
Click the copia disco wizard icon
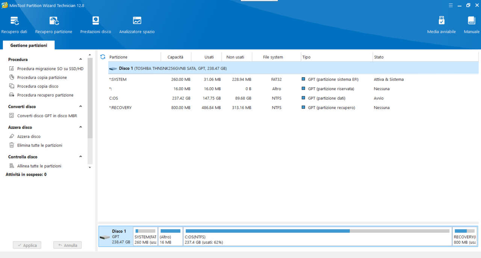pyautogui.click(x=12, y=86)
